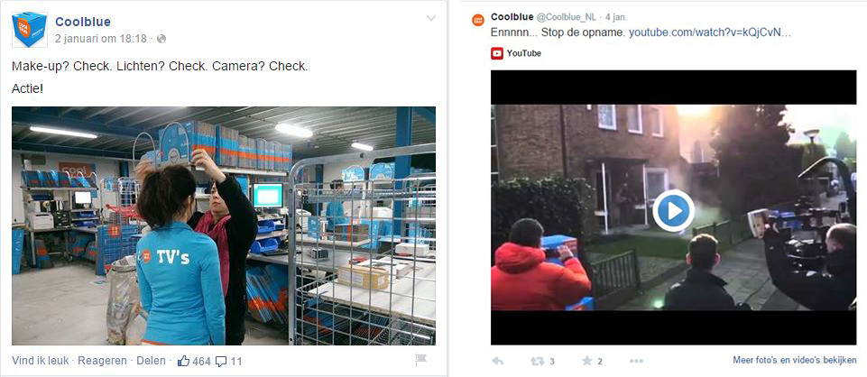Click the globe public audience icon
Viewport: 867px width, 377px height.
161,39
